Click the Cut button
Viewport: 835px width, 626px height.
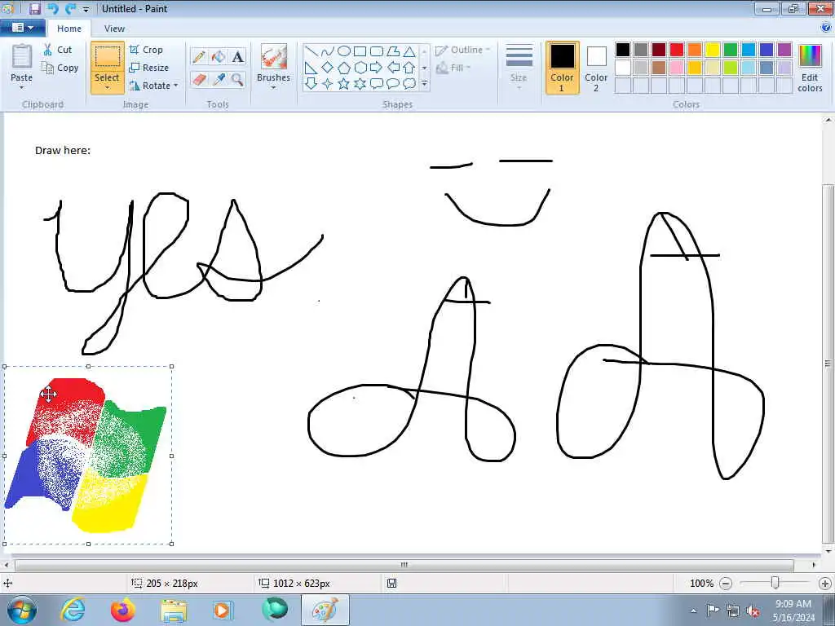point(58,50)
